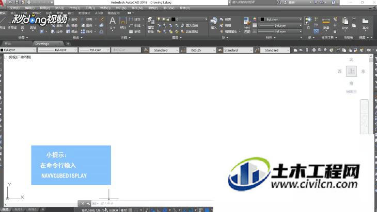Click the new drawing plus tab button
Viewport: 377px width, 212px height.
(x=68, y=44)
